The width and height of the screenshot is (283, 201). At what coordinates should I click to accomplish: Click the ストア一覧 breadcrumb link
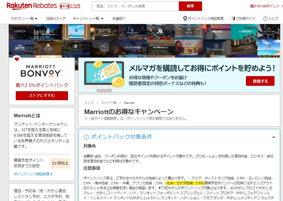(109, 103)
